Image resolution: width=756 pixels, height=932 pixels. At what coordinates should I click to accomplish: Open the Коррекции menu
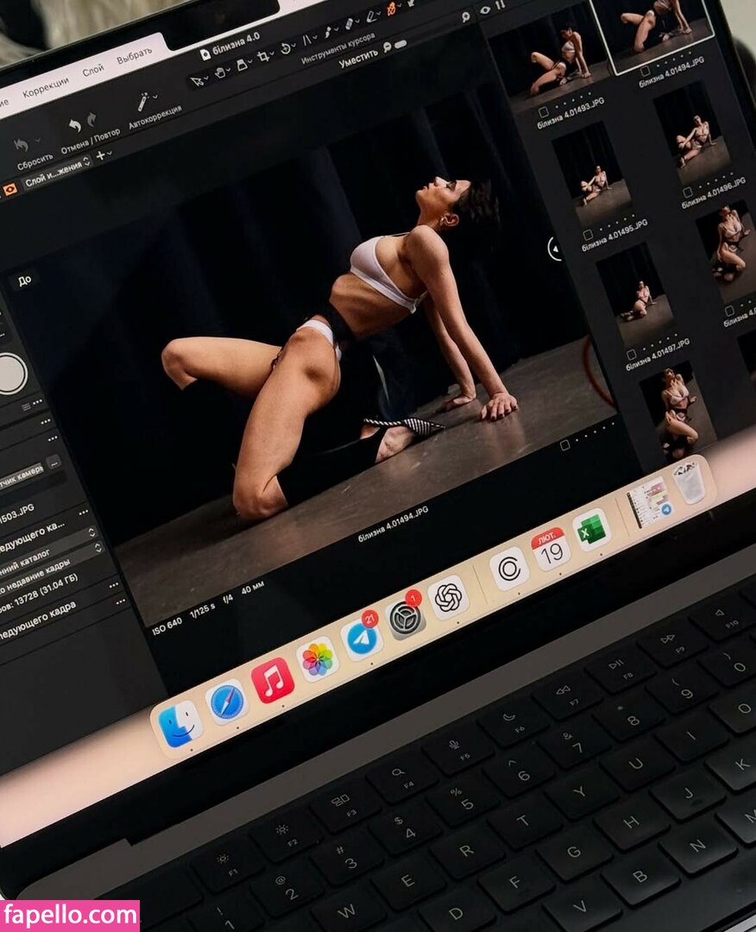tap(45, 88)
